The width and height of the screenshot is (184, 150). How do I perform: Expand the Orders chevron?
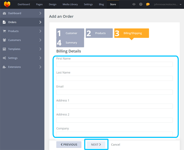pyautogui.click(x=40, y=22)
